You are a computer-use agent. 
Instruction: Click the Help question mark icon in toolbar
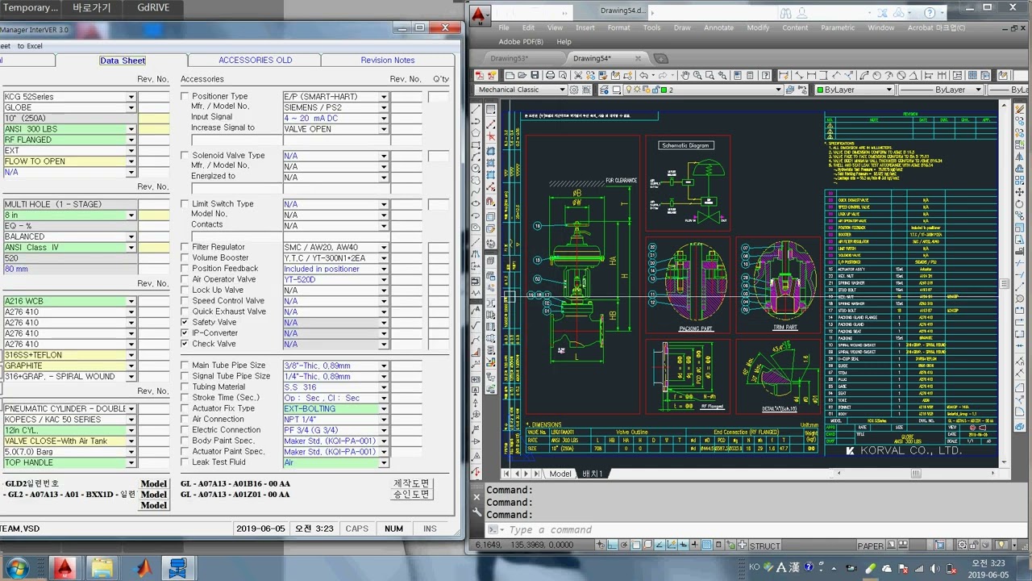pyautogui.click(x=765, y=75)
